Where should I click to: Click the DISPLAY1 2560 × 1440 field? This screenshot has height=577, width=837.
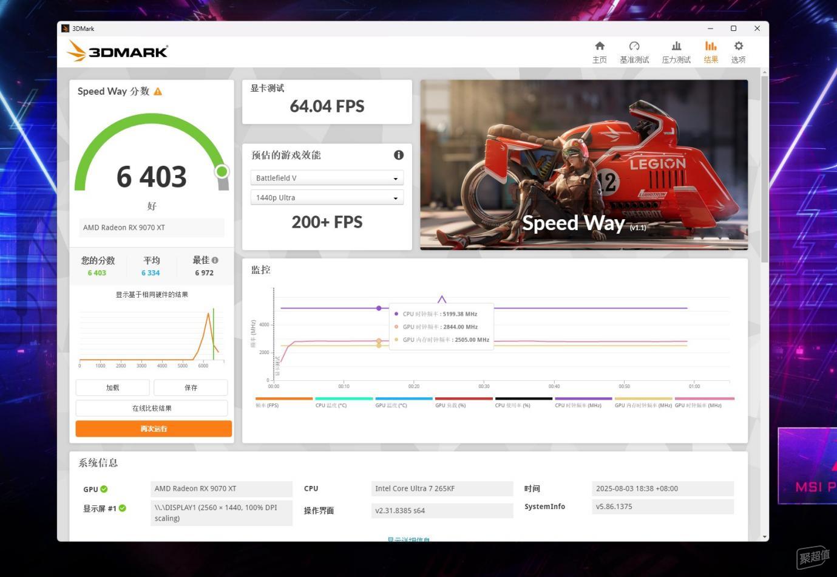tap(222, 513)
